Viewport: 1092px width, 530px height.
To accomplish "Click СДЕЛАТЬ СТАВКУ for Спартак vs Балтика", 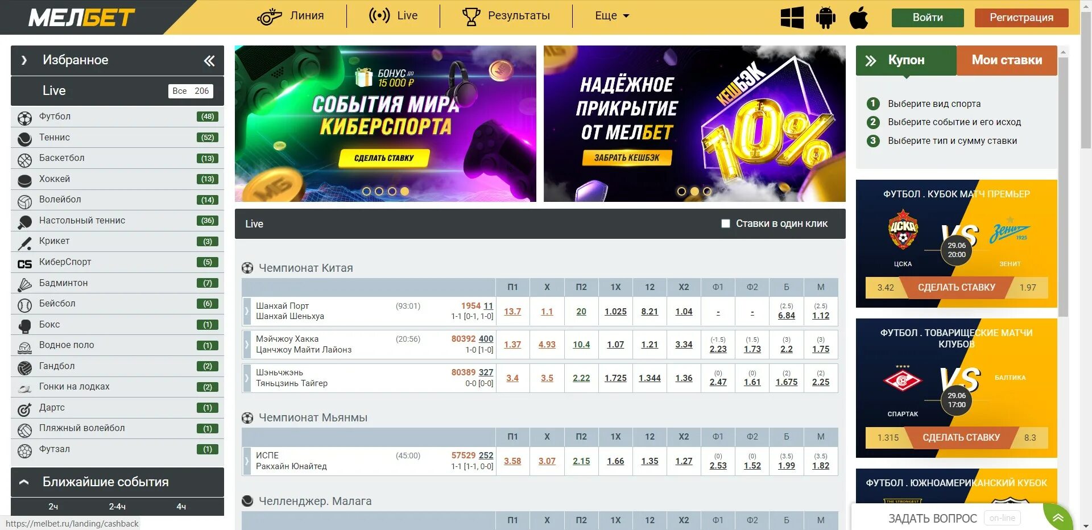I will click(961, 438).
